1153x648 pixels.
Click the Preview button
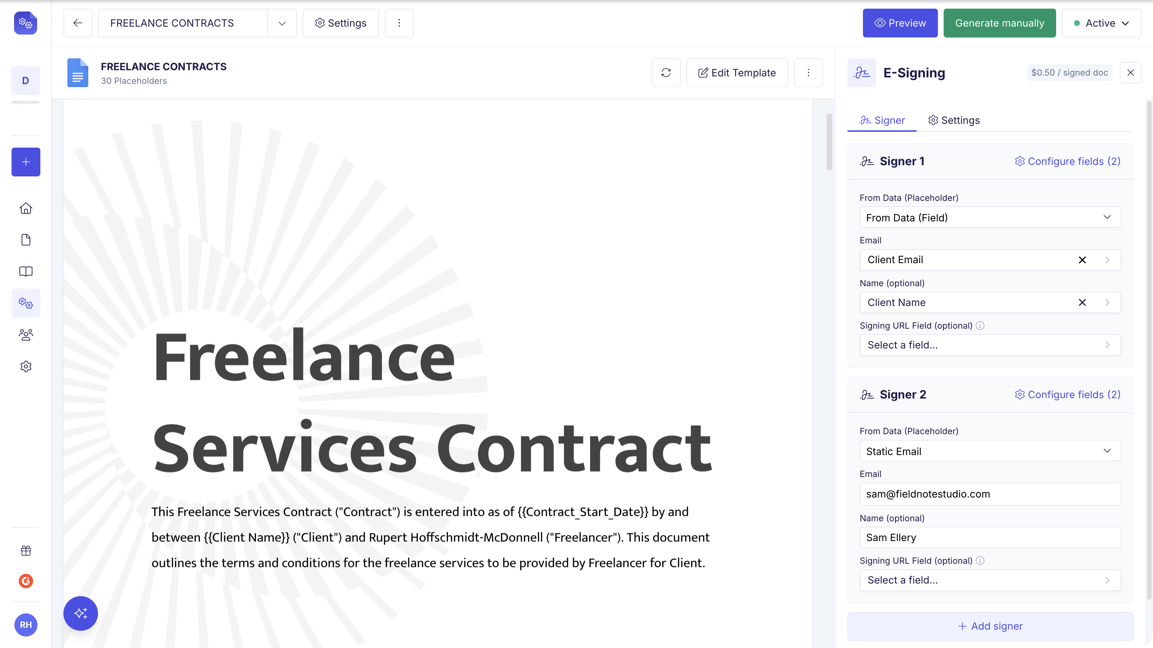click(x=900, y=23)
